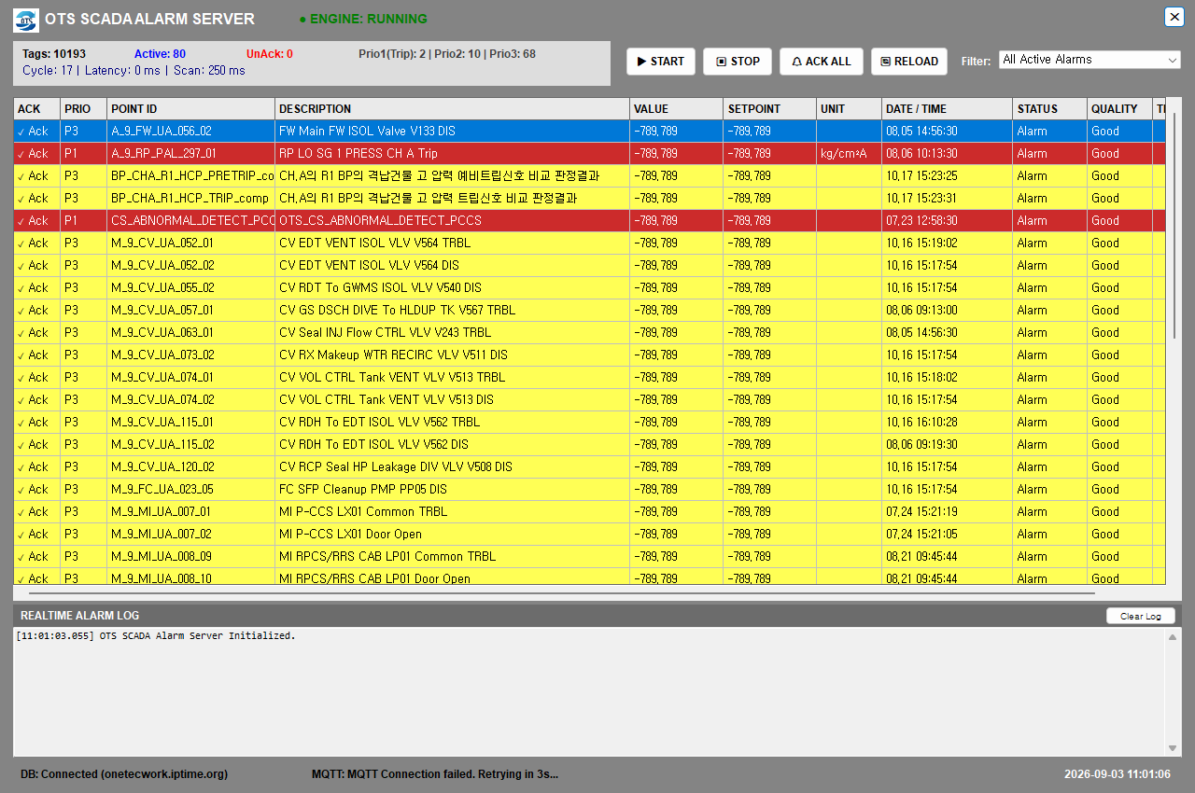Open the alarm Filter dropdown
The height and width of the screenshot is (793, 1195).
[1090, 60]
